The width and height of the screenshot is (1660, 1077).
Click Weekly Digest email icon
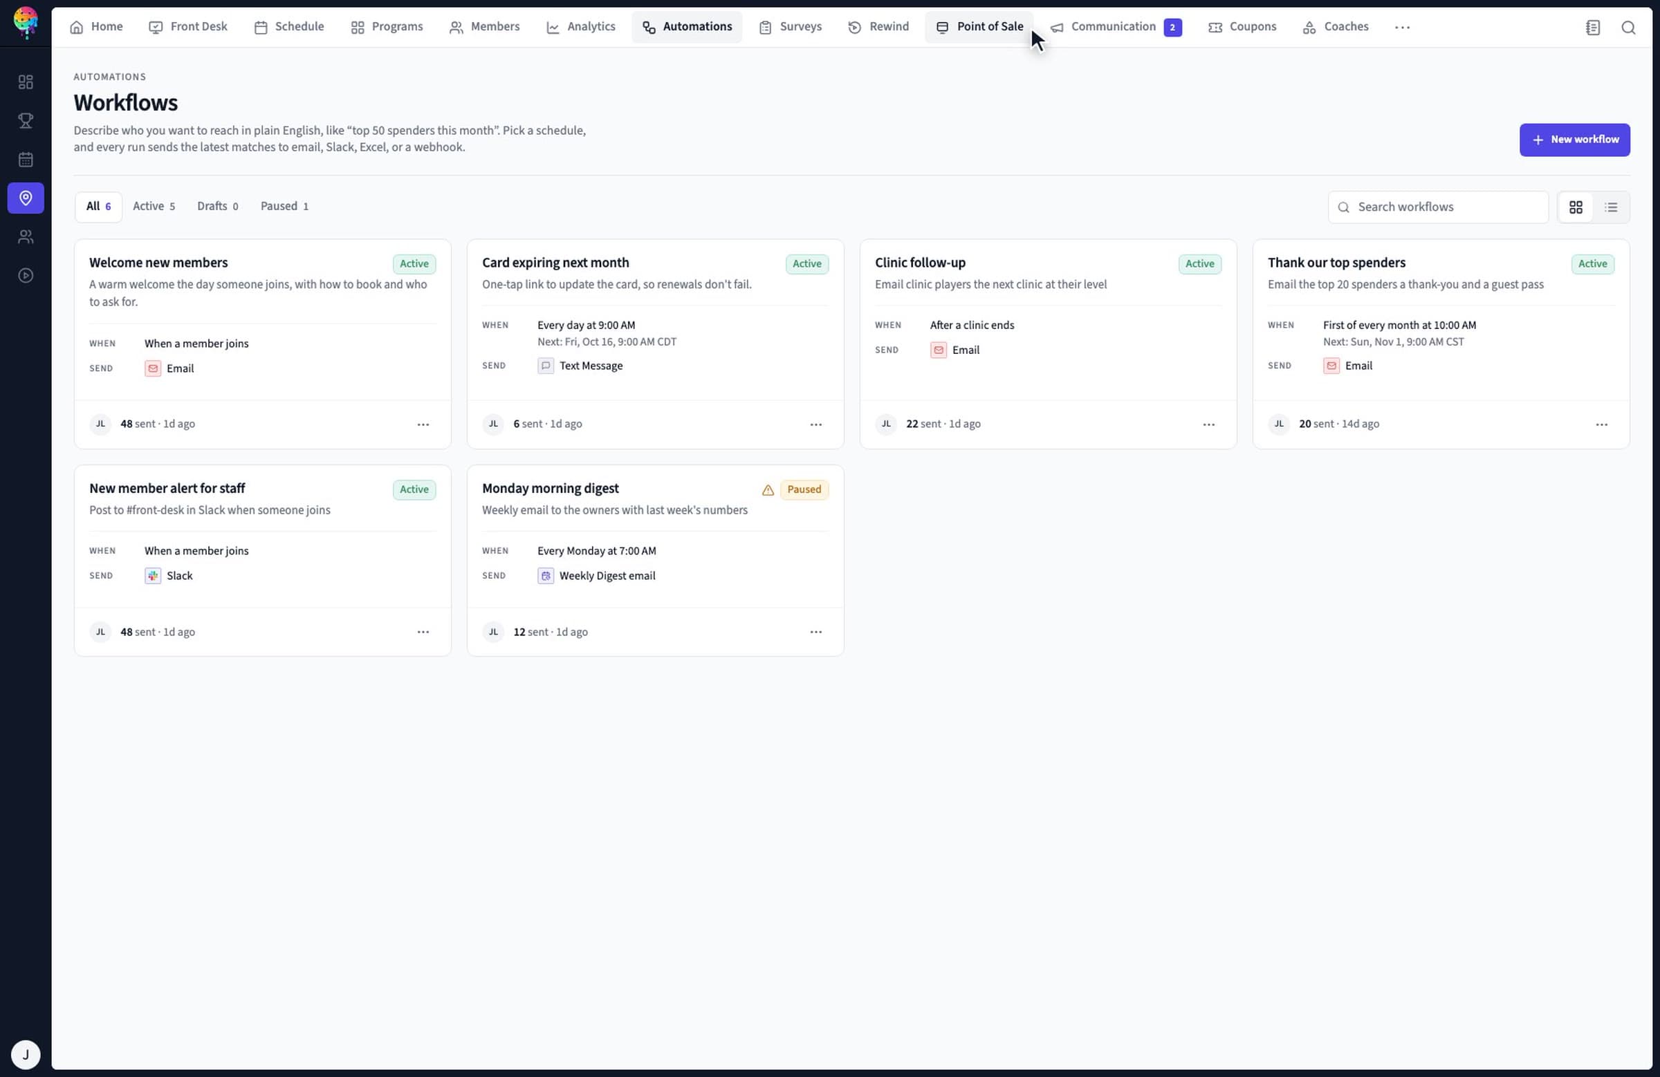[546, 576]
